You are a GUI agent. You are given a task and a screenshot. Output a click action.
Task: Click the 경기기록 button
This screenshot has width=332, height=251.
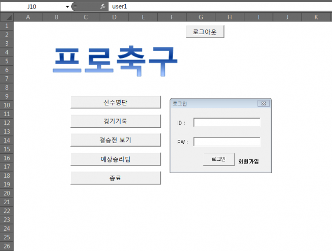pos(116,121)
